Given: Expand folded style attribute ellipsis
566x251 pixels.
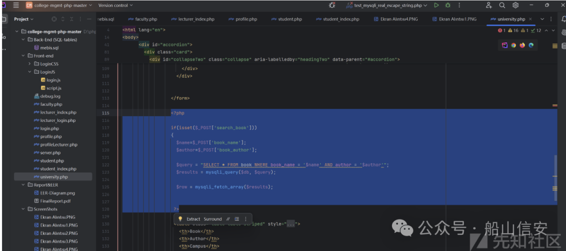Looking at the screenshot, I should (x=291, y=224).
